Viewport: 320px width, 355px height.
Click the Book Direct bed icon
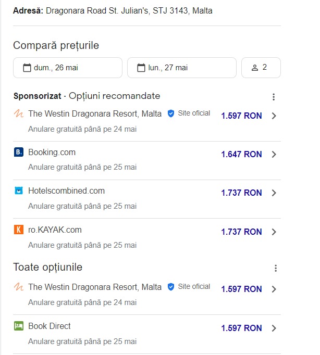19,326
